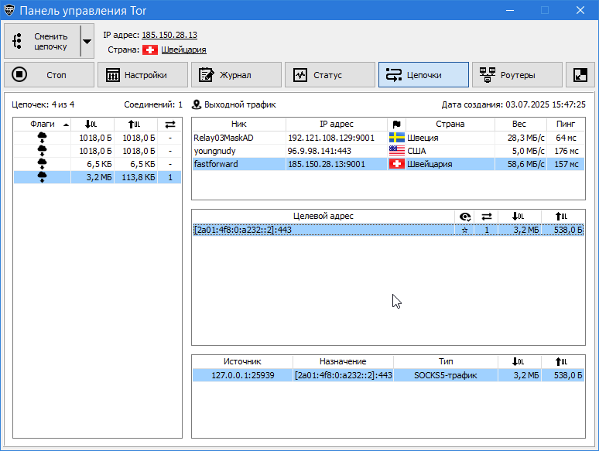Click the 113,8 КБ upload cell

135,177
